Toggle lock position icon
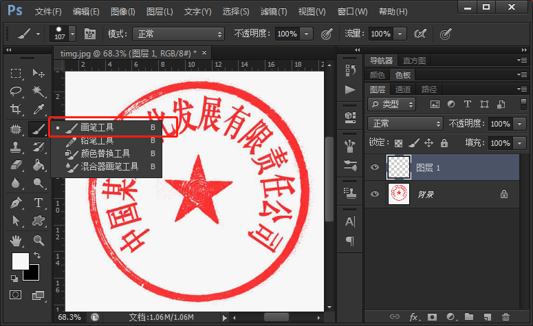533x326 pixels. point(428,143)
